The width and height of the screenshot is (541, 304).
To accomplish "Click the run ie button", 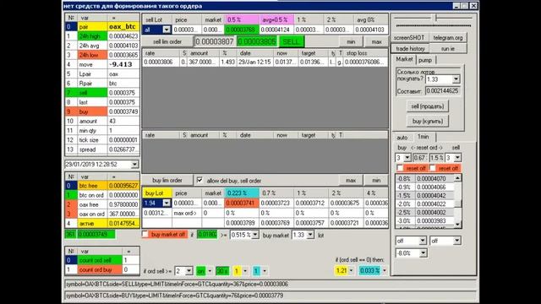I will click(448, 49).
